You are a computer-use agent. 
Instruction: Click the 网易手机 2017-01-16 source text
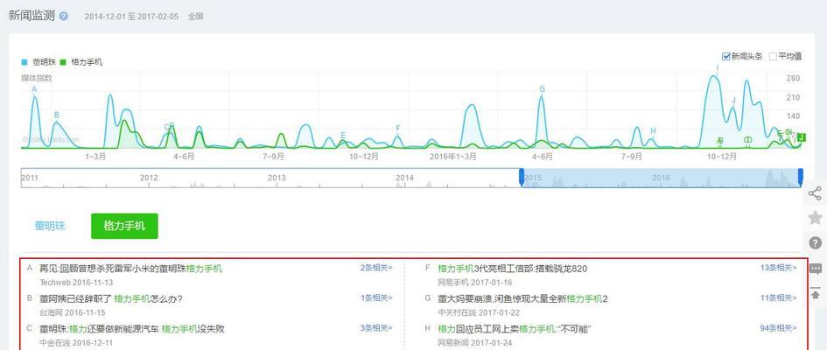tap(474, 283)
